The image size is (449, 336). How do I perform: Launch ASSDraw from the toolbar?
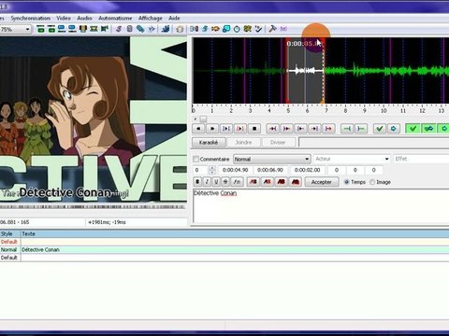[x=180, y=29]
